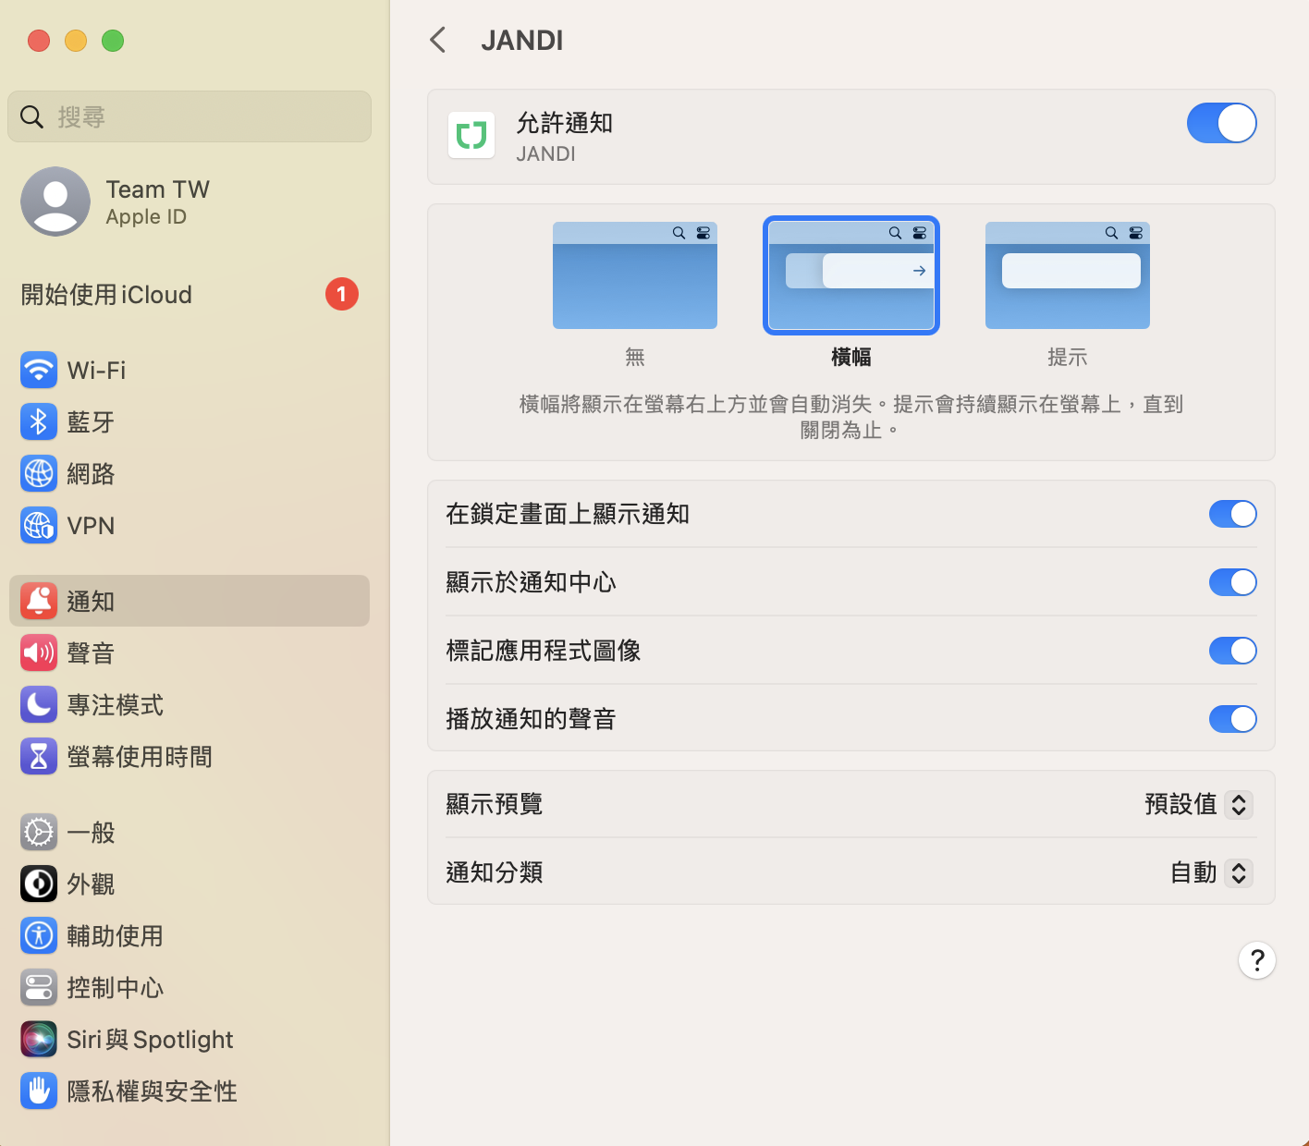Click the accessibility icon for 輔助使用
The image size is (1309, 1146).
[39, 936]
